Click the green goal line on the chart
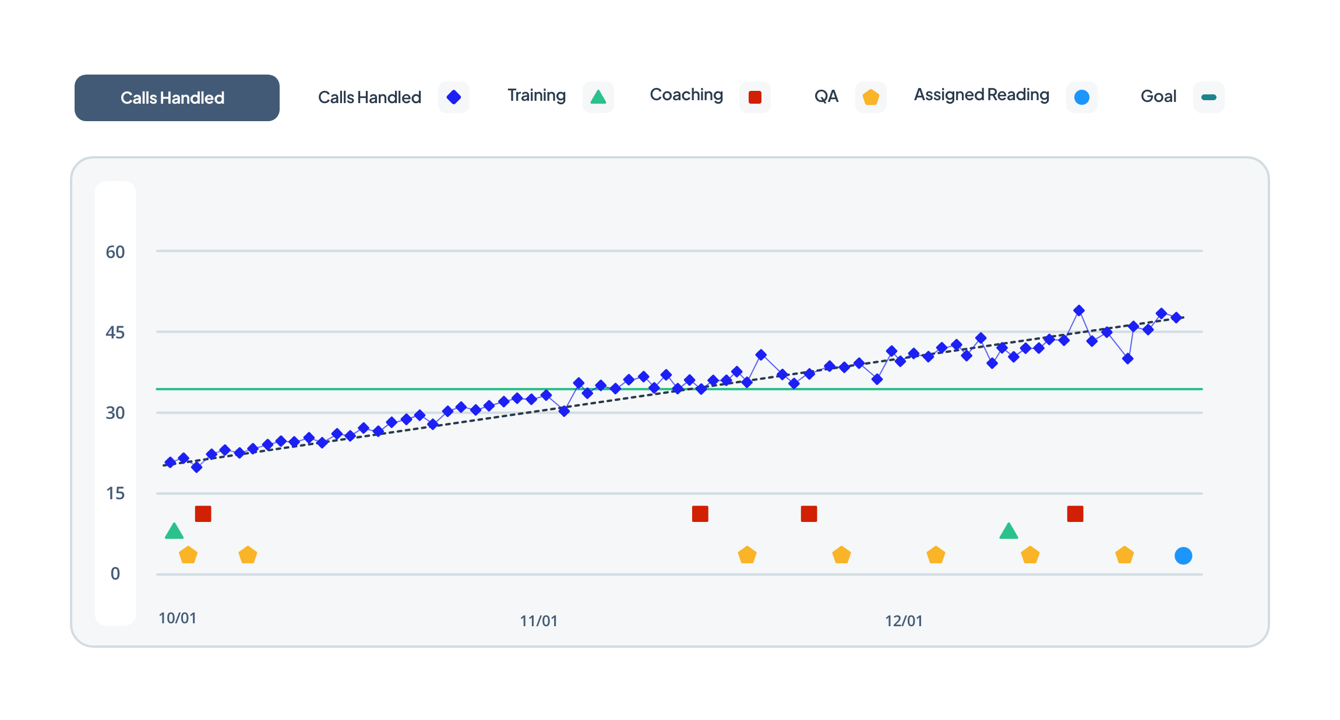The width and height of the screenshot is (1340, 720). point(679,389)
